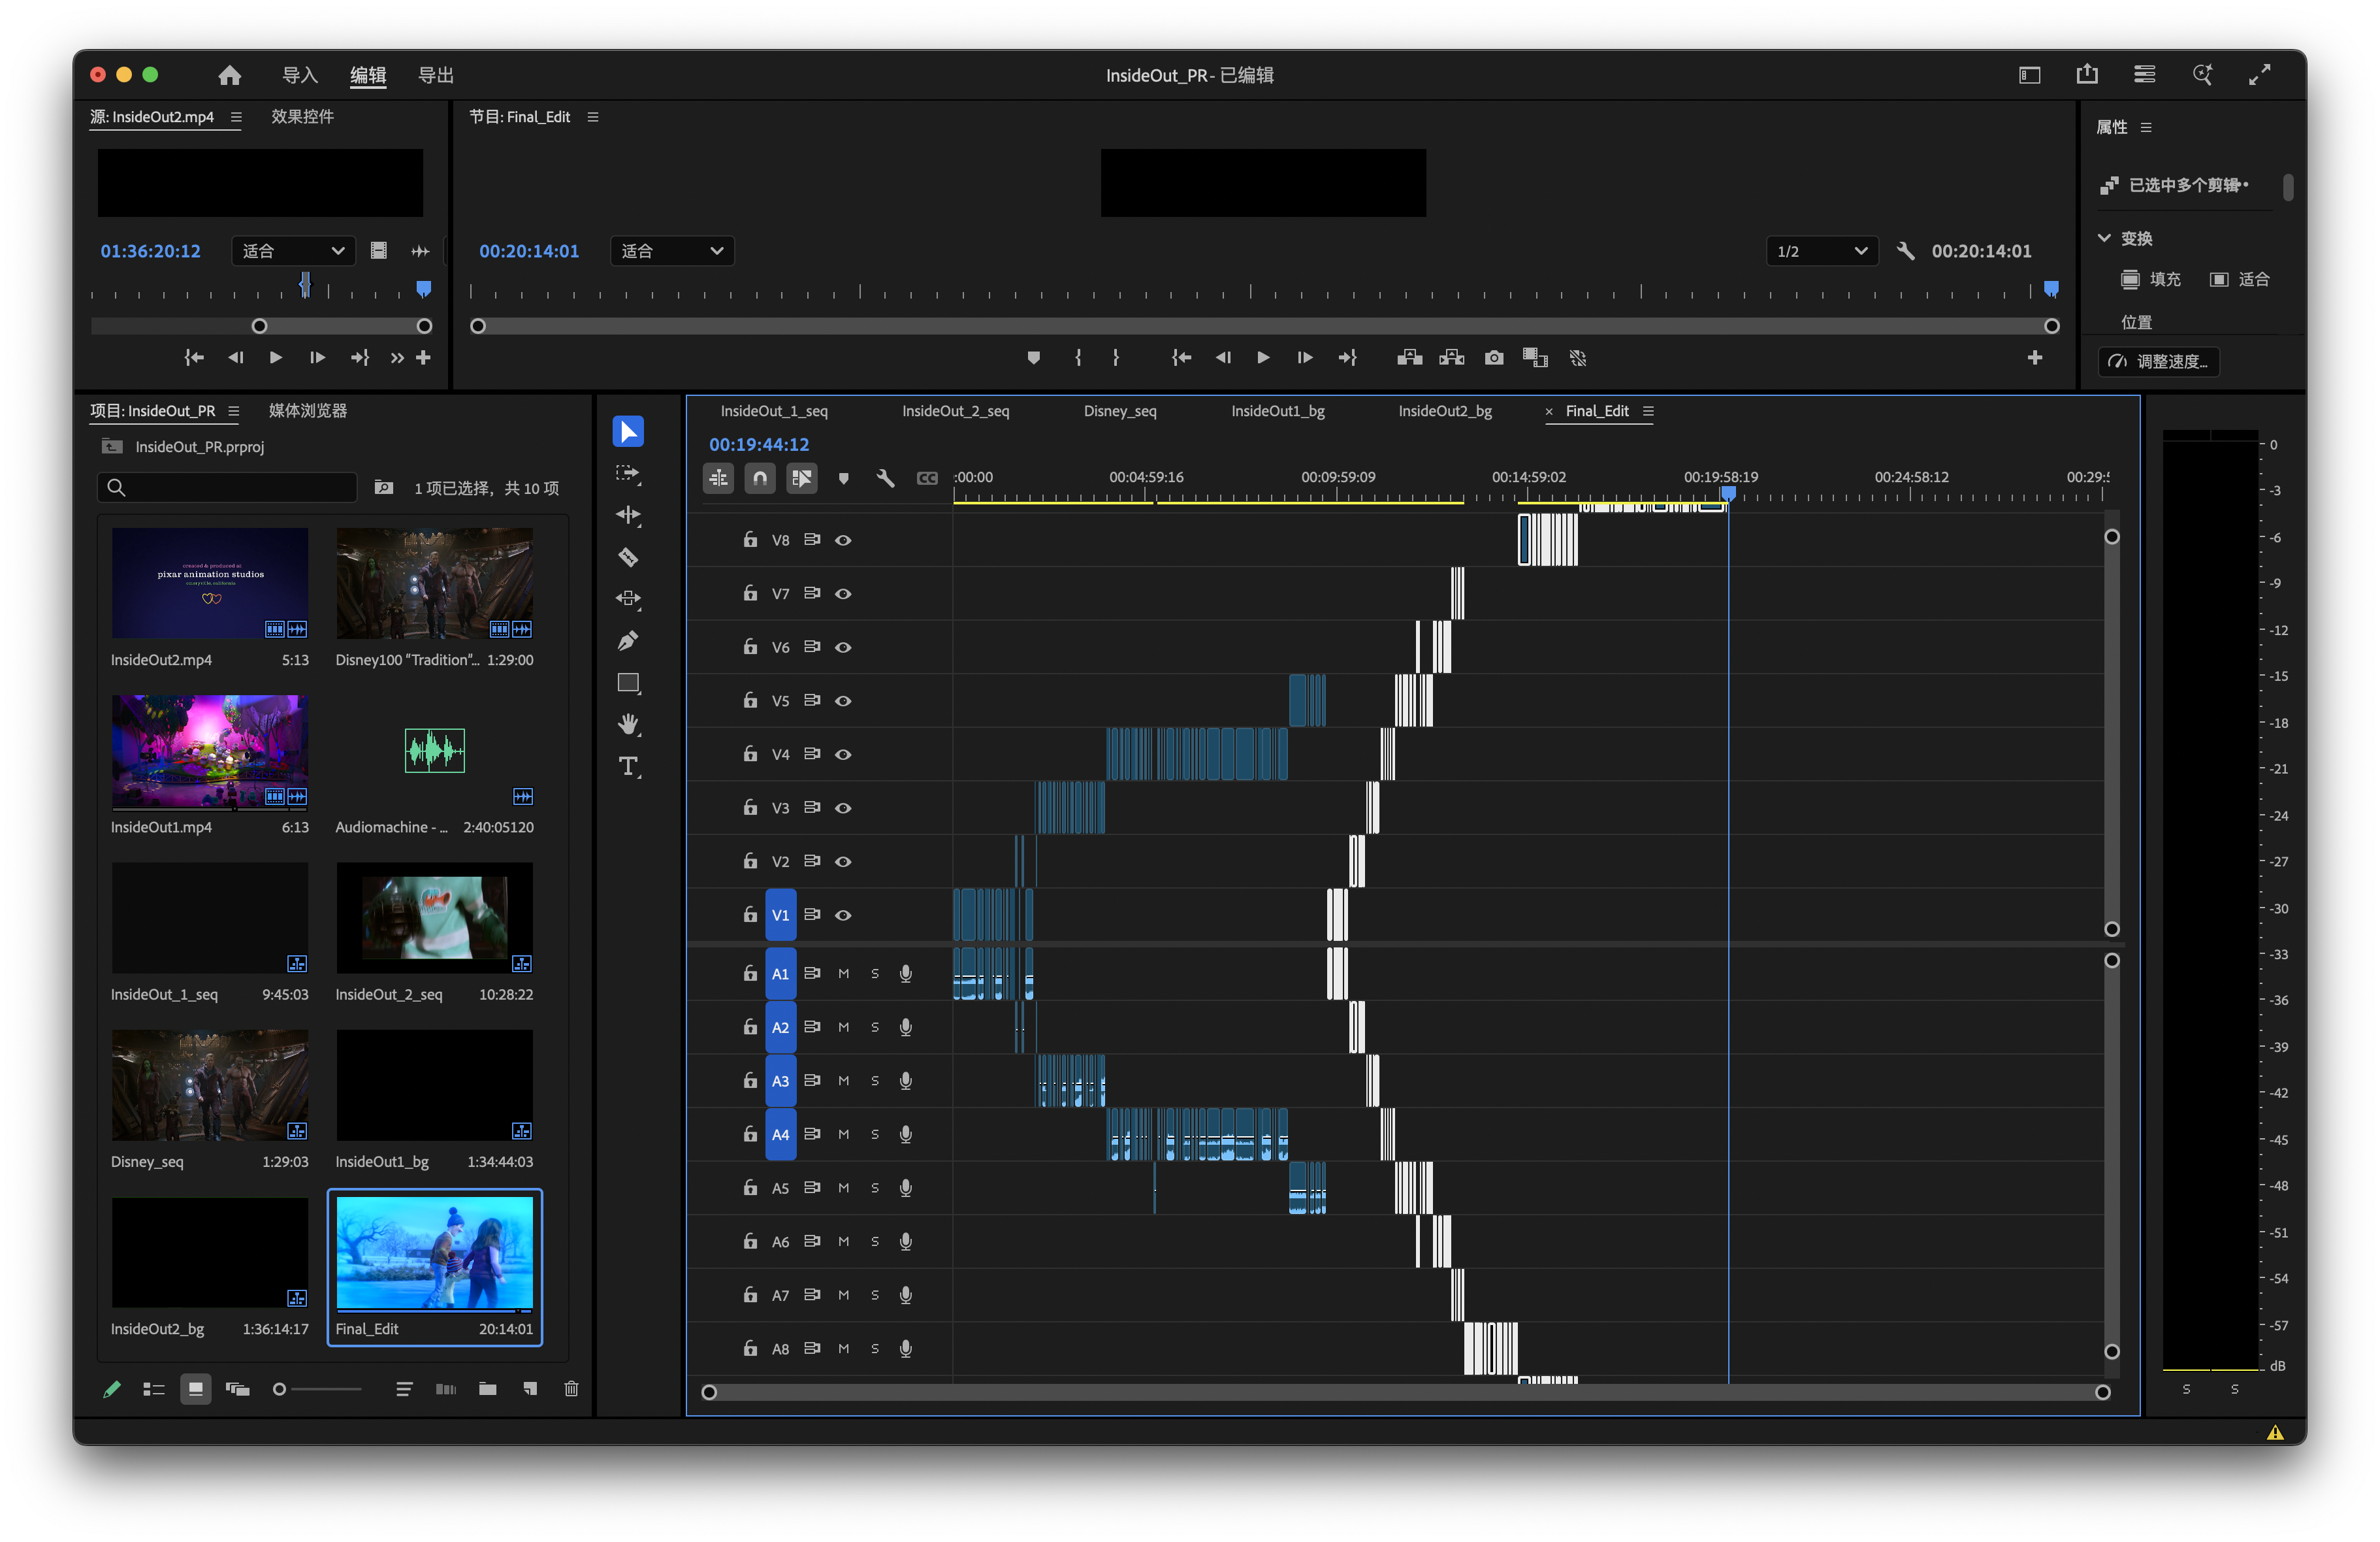The image size is (2380, 1542).
Task: Toggle nest-or-individual-clips insert mode button
Action: [x=718, y=478]
